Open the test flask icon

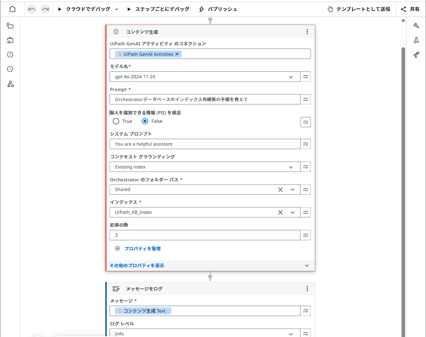click(416, 40)
